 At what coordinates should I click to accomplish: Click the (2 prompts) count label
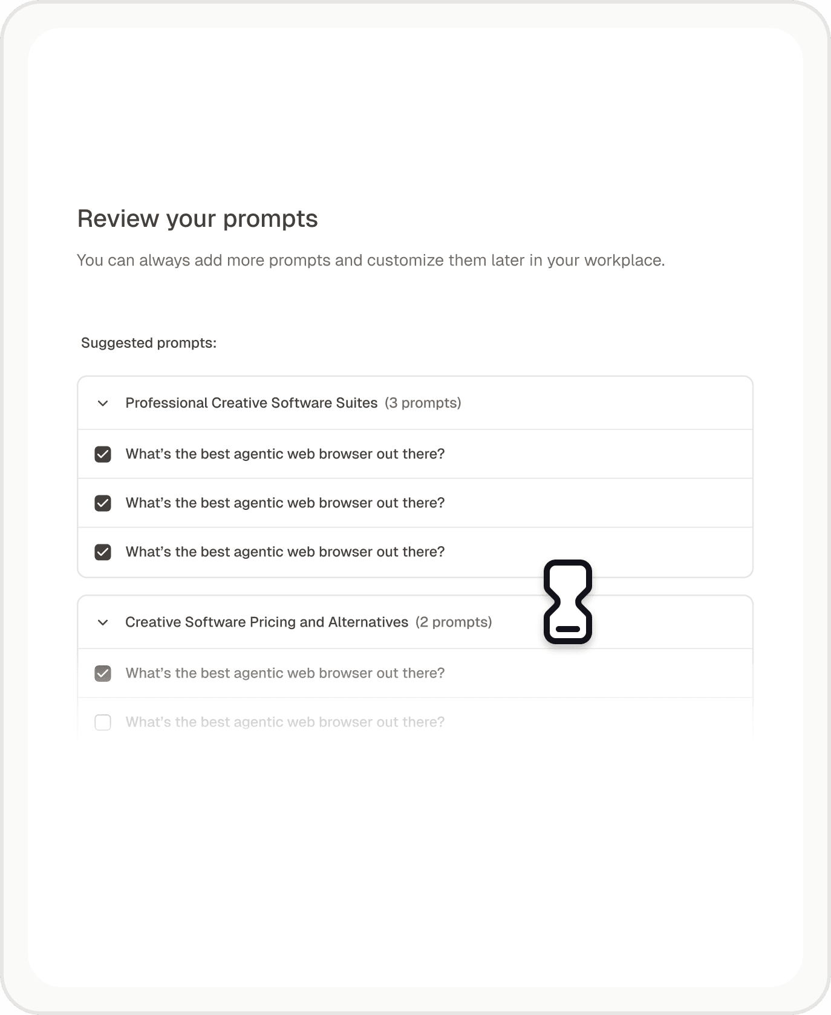pyautogui.click(x=454, y=622)
